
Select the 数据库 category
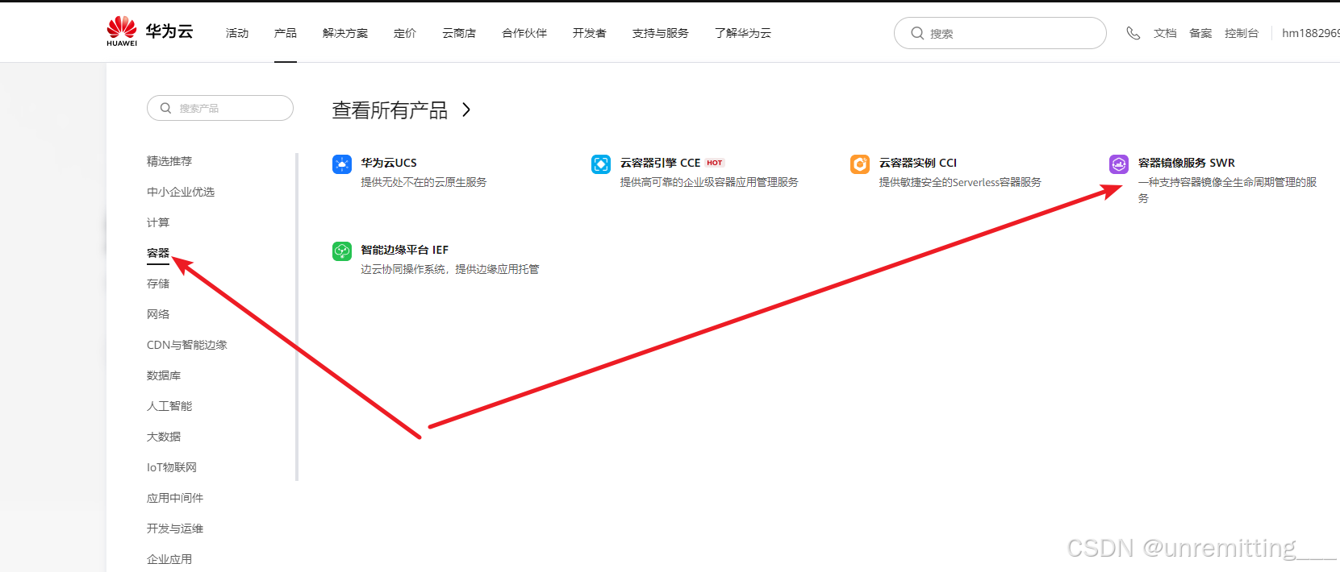(164, 375)
